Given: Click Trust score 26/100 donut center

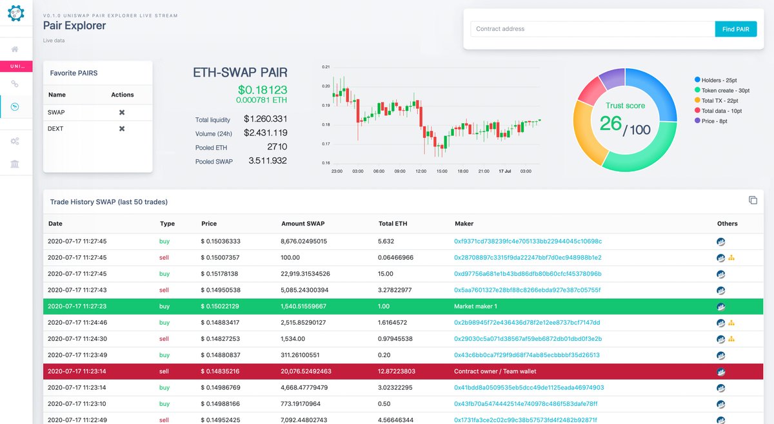Looking at the screenshot, I should tap(625, 119).
